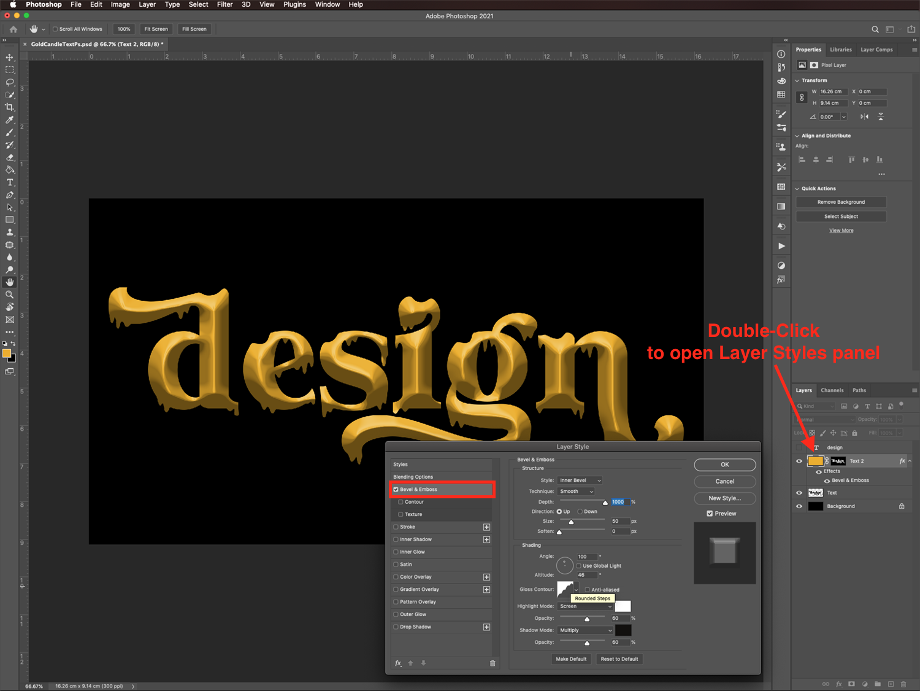Select the Eraser tool

pyautogui.click(x=10, y=158)
